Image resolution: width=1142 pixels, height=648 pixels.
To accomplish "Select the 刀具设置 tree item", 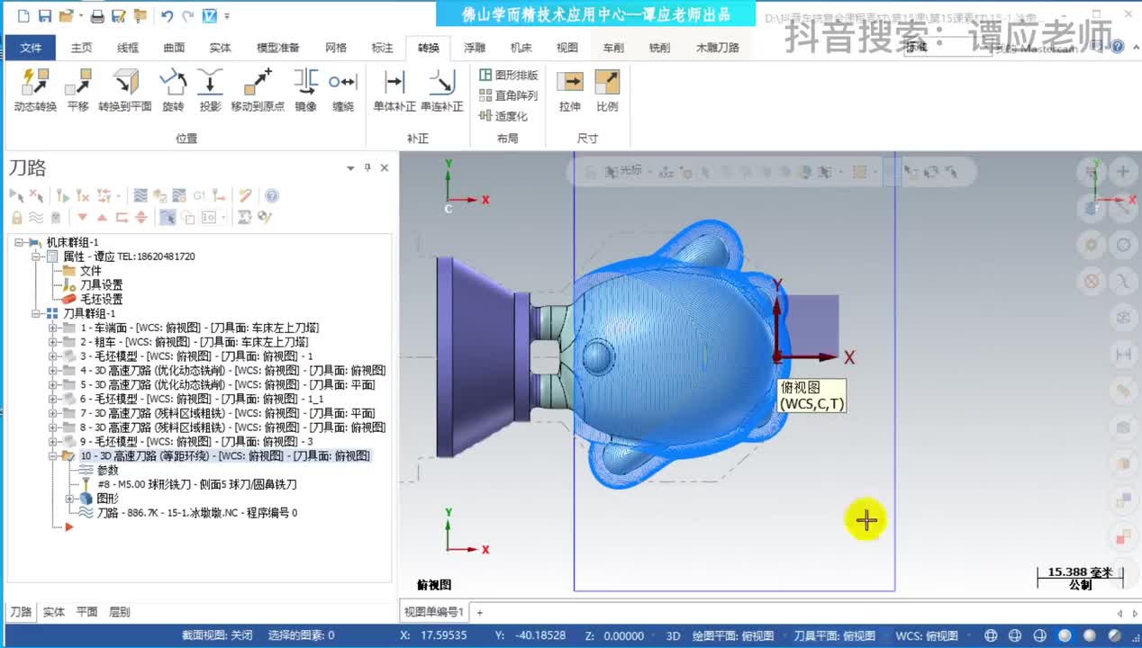I will (101, 284).
